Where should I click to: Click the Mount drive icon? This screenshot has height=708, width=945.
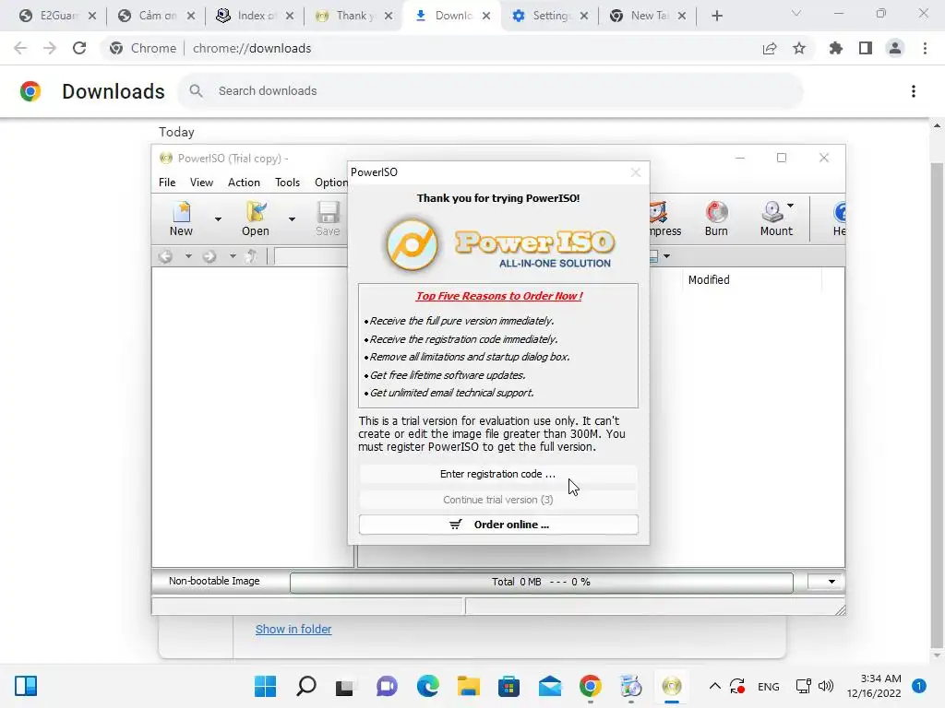click(x=773, y=218)
